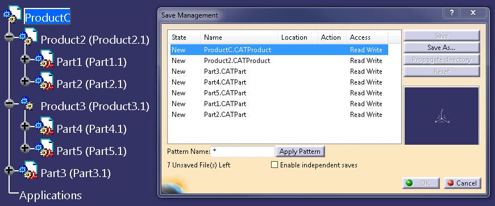Enable independent saves checkbox

274,165
